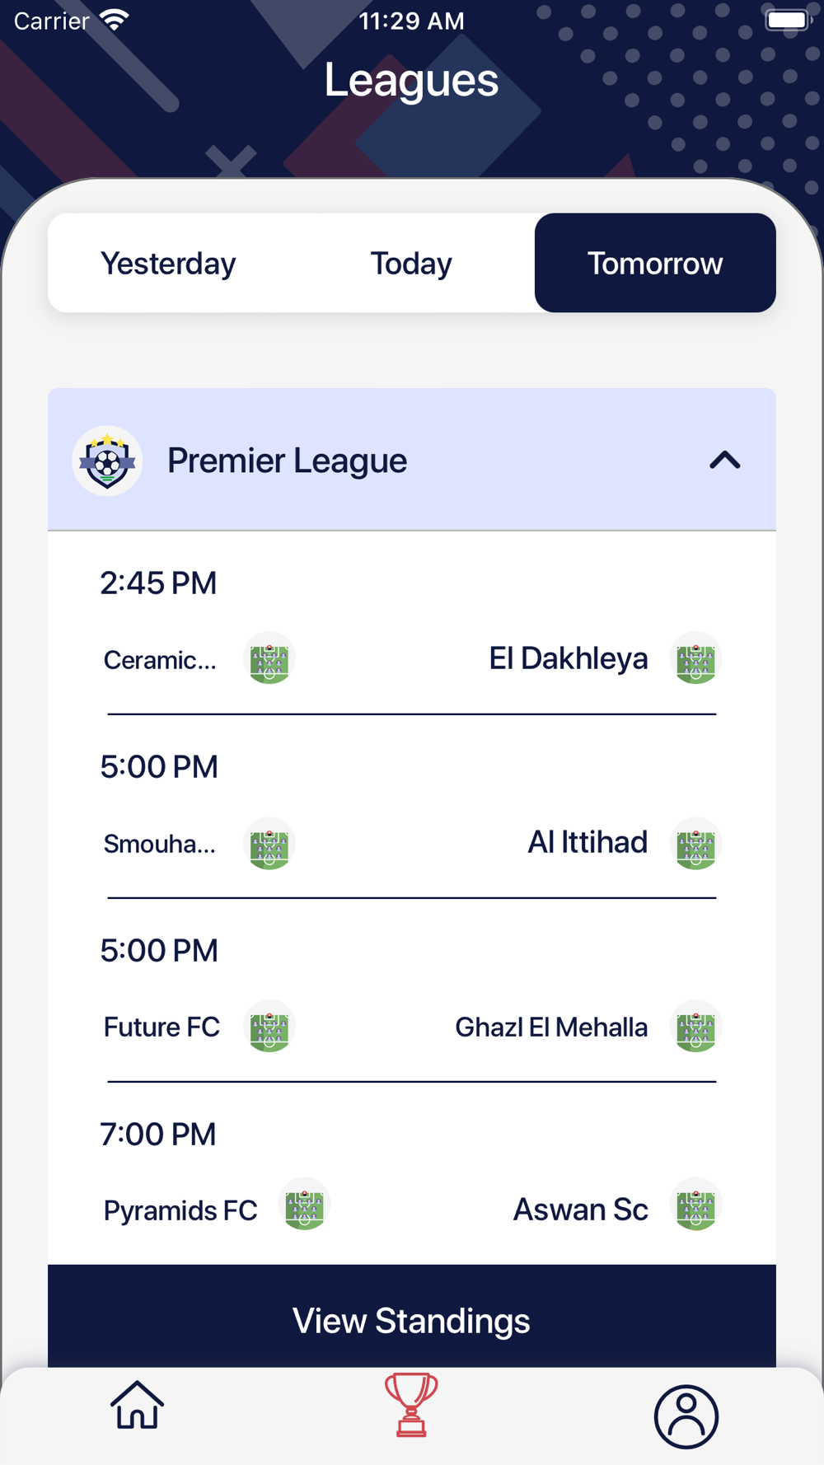Image resolution: width=824 pixels, height=1465 pixels.
Task: Select the El Dakhleya team name
Action: pos(569,658)
